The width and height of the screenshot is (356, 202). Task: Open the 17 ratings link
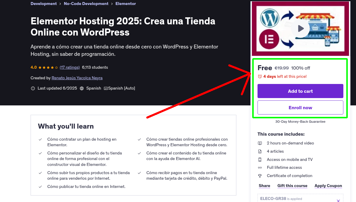tap(70, 67)
